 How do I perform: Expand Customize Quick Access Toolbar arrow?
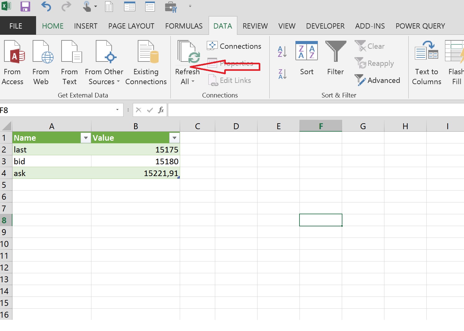(190, 6)
